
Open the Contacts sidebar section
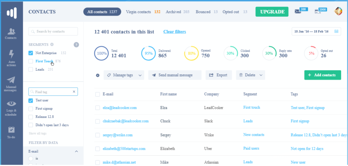click(x=11, y=34)
